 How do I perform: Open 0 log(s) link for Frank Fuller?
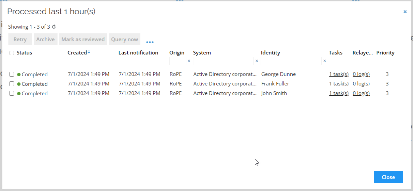click(361, 84)
